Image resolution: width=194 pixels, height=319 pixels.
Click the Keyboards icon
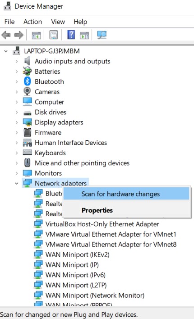coord(27,152)
